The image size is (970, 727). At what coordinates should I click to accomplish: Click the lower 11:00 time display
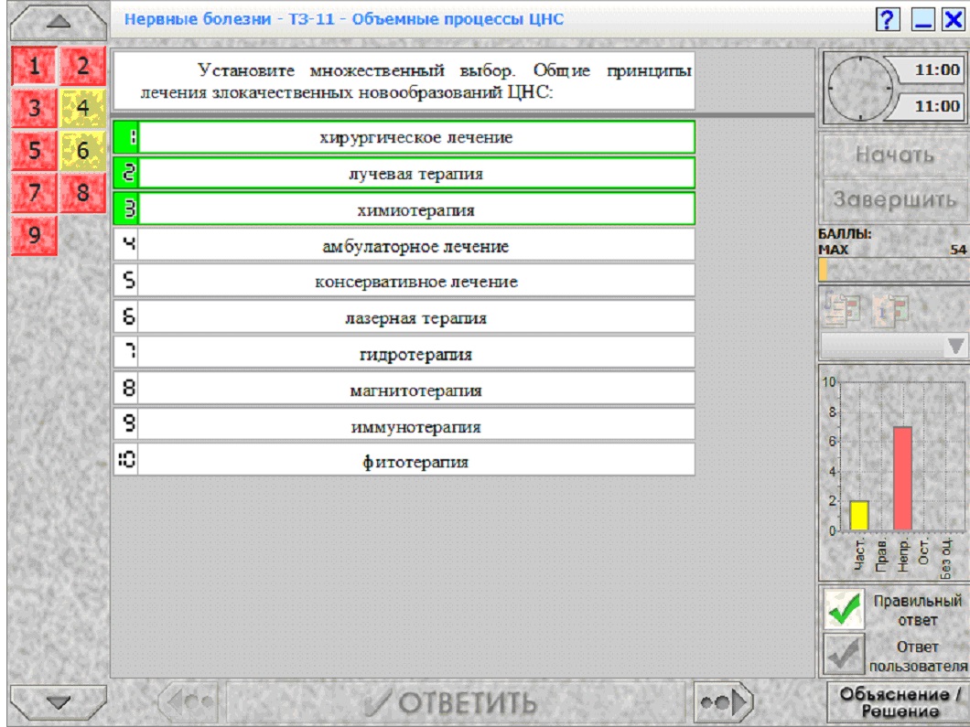coord(929,106)
